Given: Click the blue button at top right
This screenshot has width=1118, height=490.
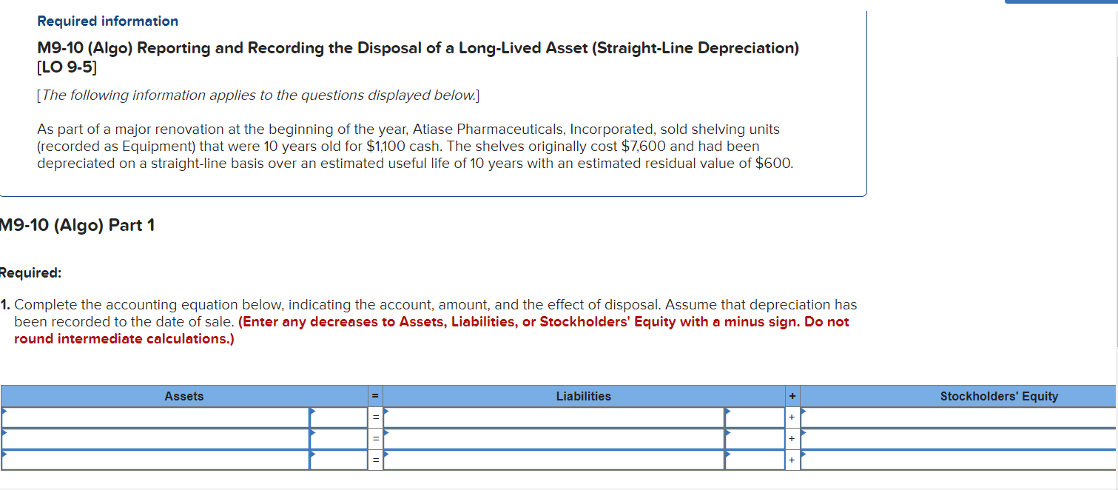Looking at the screenshot, I should coord(1058,2).
